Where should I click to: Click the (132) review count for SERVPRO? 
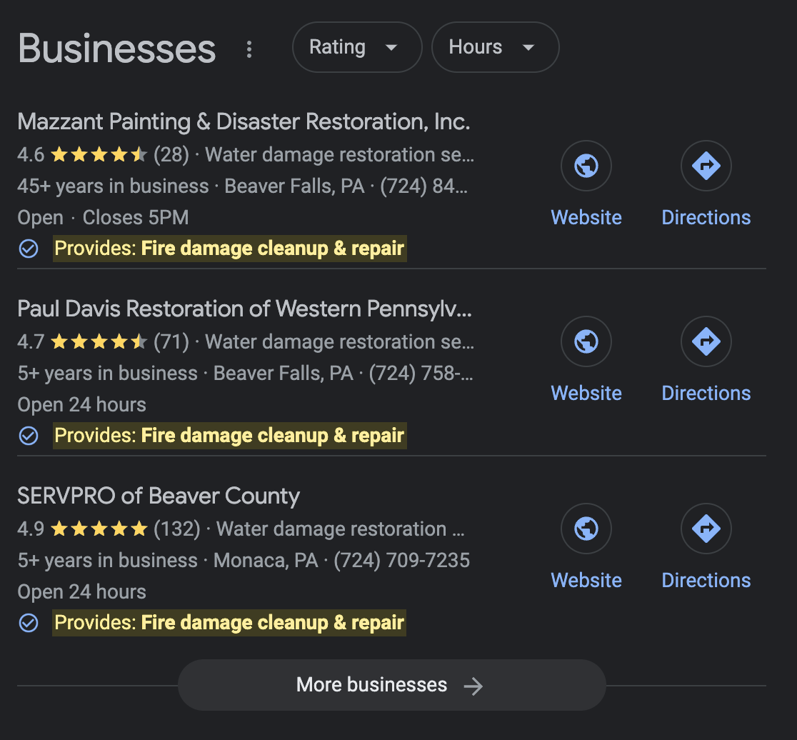click(177, 529)
